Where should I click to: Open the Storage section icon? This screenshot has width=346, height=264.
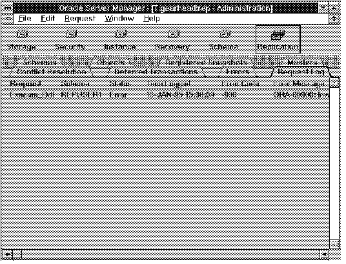pyautogui.click(x=22, y=40)
